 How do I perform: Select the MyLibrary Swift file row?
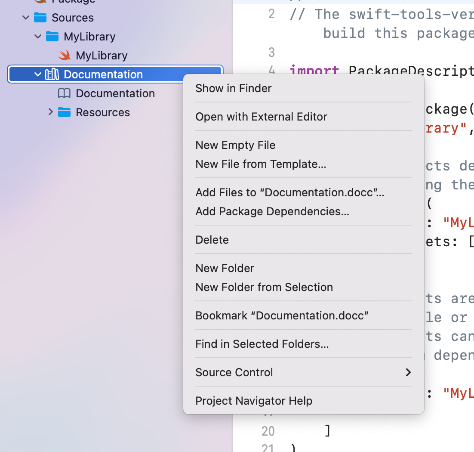[x=115, y=56]
